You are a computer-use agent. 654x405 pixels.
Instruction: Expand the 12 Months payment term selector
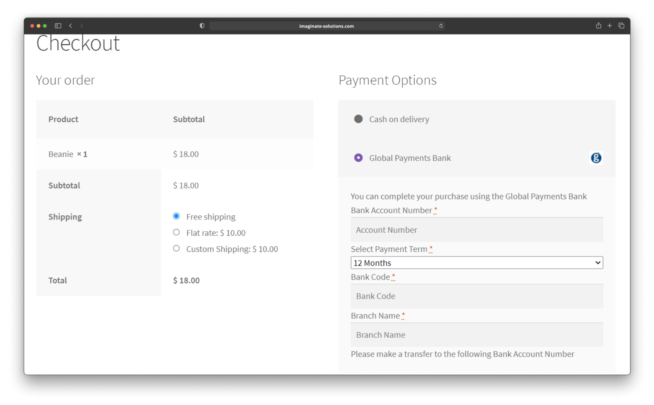pyautogui.click(x=476, y=262)
